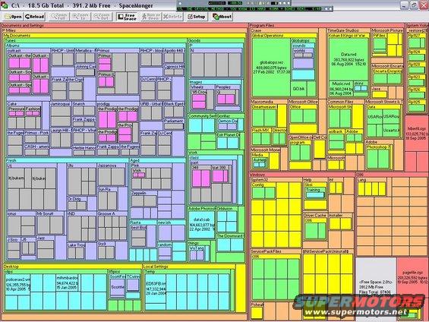Select the GO.bik file block
Viewport: 429px width, 322px height.
(298, 89)
